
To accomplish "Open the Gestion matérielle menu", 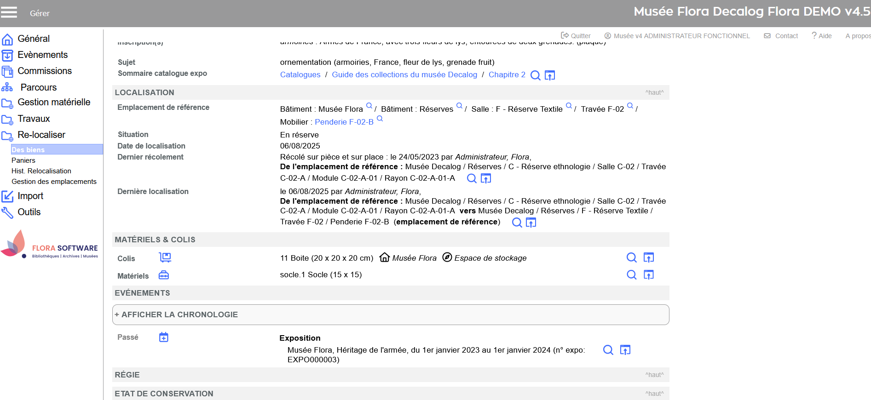I will [x=54, y=103].
